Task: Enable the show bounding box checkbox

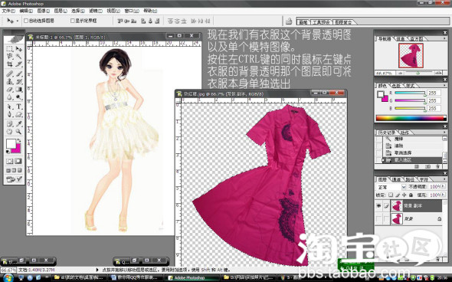Action: pyautogui.click(x=72, y=21)
